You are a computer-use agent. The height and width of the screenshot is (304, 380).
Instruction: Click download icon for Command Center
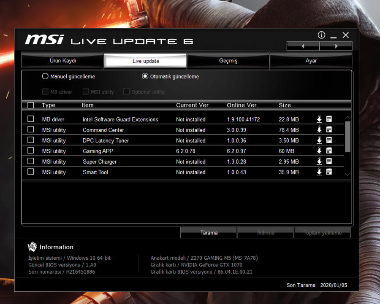pos(319,129)
